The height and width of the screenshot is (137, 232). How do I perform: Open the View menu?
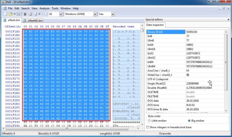[x=34, y=8]
